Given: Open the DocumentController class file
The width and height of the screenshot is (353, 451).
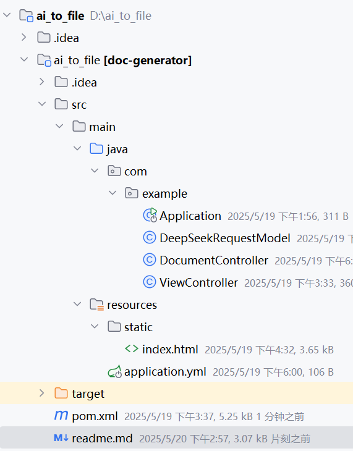Looking at the screenshot, I should [x=214, y=260].
